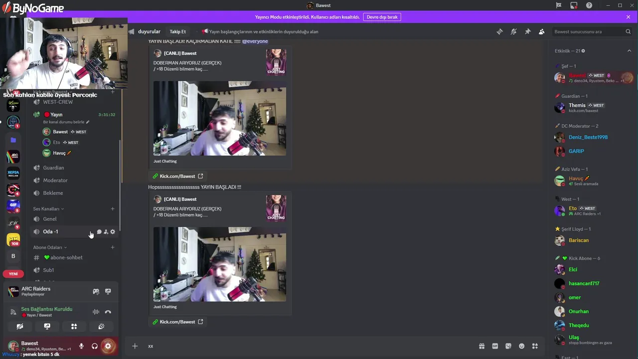Open the emoji picker
Viewport: 638px width, 359px height.
pyautogui.click(x=522, y=346)
